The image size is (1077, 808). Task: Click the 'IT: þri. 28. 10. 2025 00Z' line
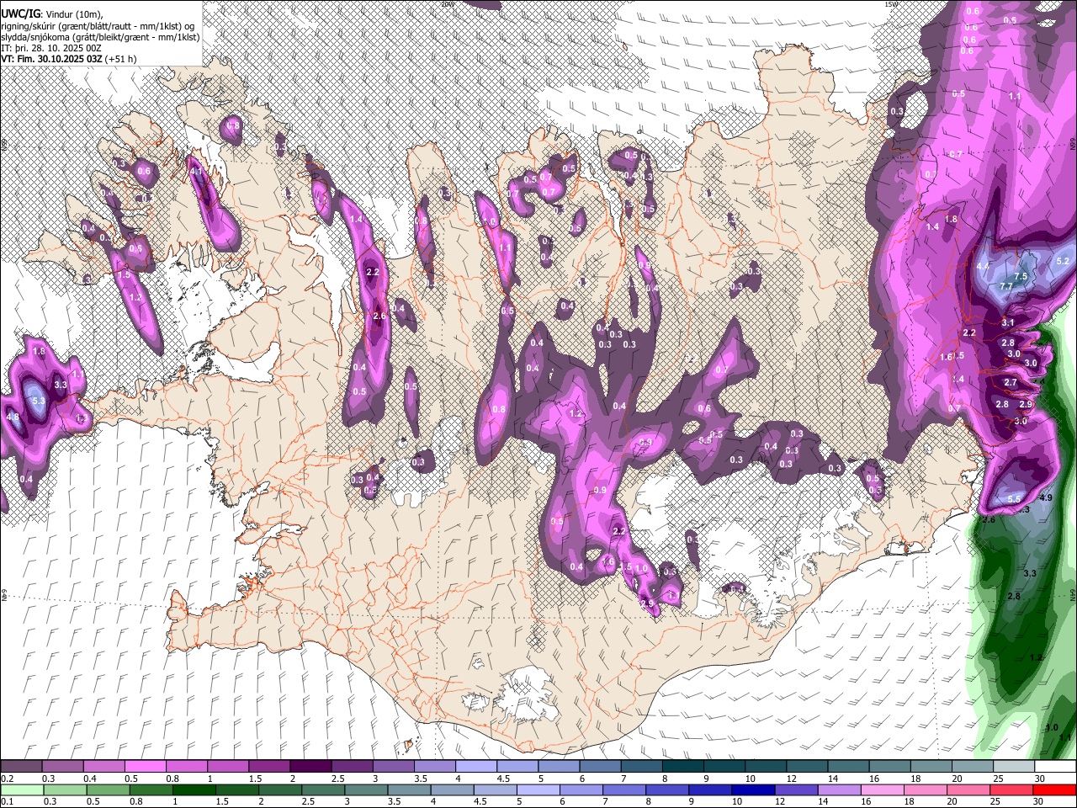click(51, 48)
